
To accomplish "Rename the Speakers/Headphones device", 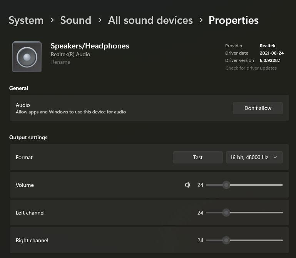I will 60,62.
